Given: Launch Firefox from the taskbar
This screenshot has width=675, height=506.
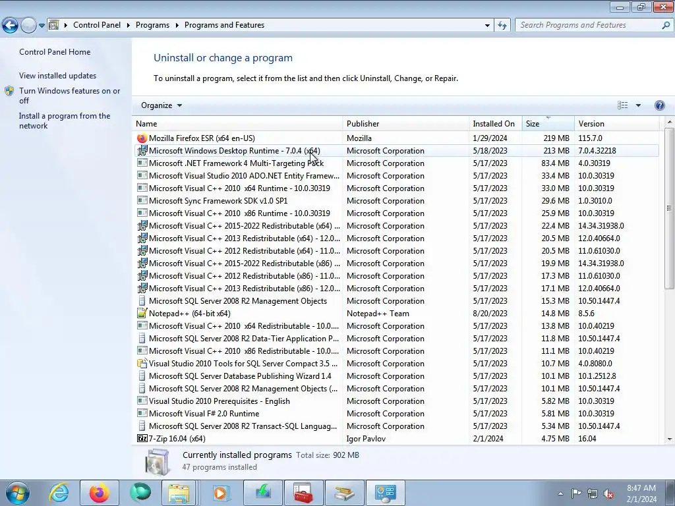Looking at the screenshot, I should 99,493.
